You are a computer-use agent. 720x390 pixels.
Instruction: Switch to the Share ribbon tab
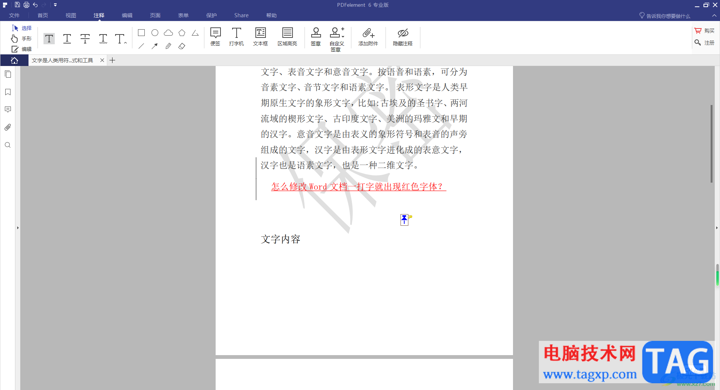[241, 15]
